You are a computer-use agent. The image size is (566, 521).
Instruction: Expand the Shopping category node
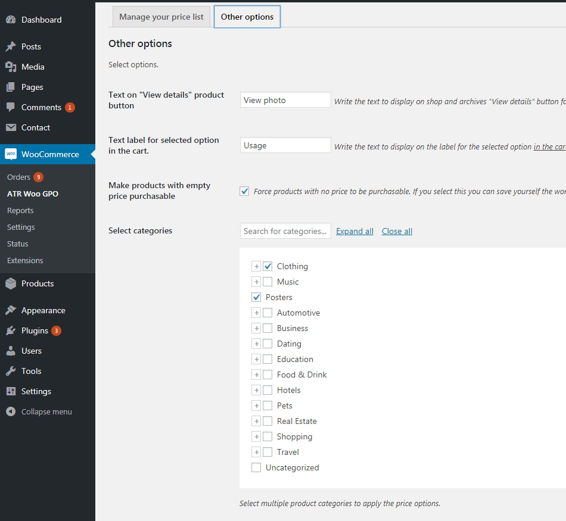[x=256, y=436]
